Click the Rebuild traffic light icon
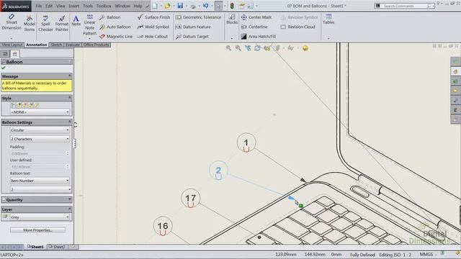Image resolution: width=461 pixels, height=259 pixels. point(232,6)
